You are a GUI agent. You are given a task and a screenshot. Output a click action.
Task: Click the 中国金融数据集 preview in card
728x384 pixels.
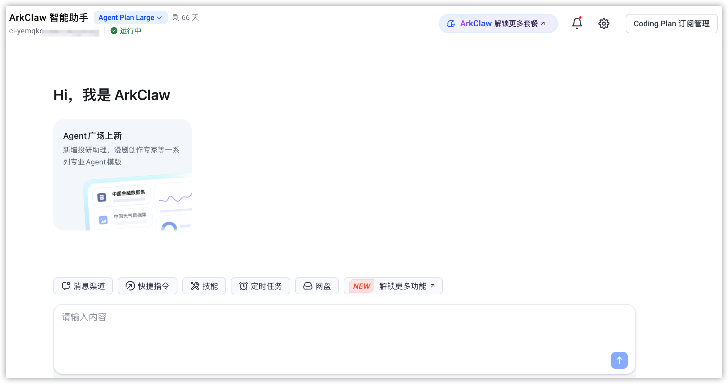coord(122,196)
